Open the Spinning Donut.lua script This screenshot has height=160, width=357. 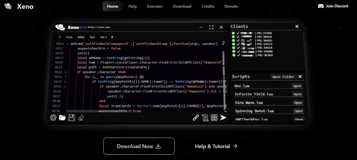point(298,111)
